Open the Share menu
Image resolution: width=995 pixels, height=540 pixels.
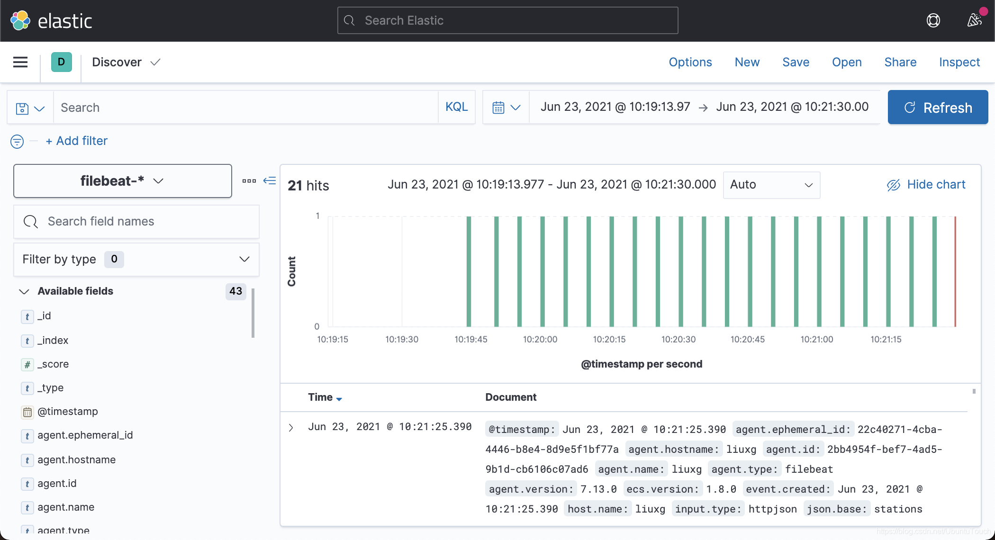900,62
